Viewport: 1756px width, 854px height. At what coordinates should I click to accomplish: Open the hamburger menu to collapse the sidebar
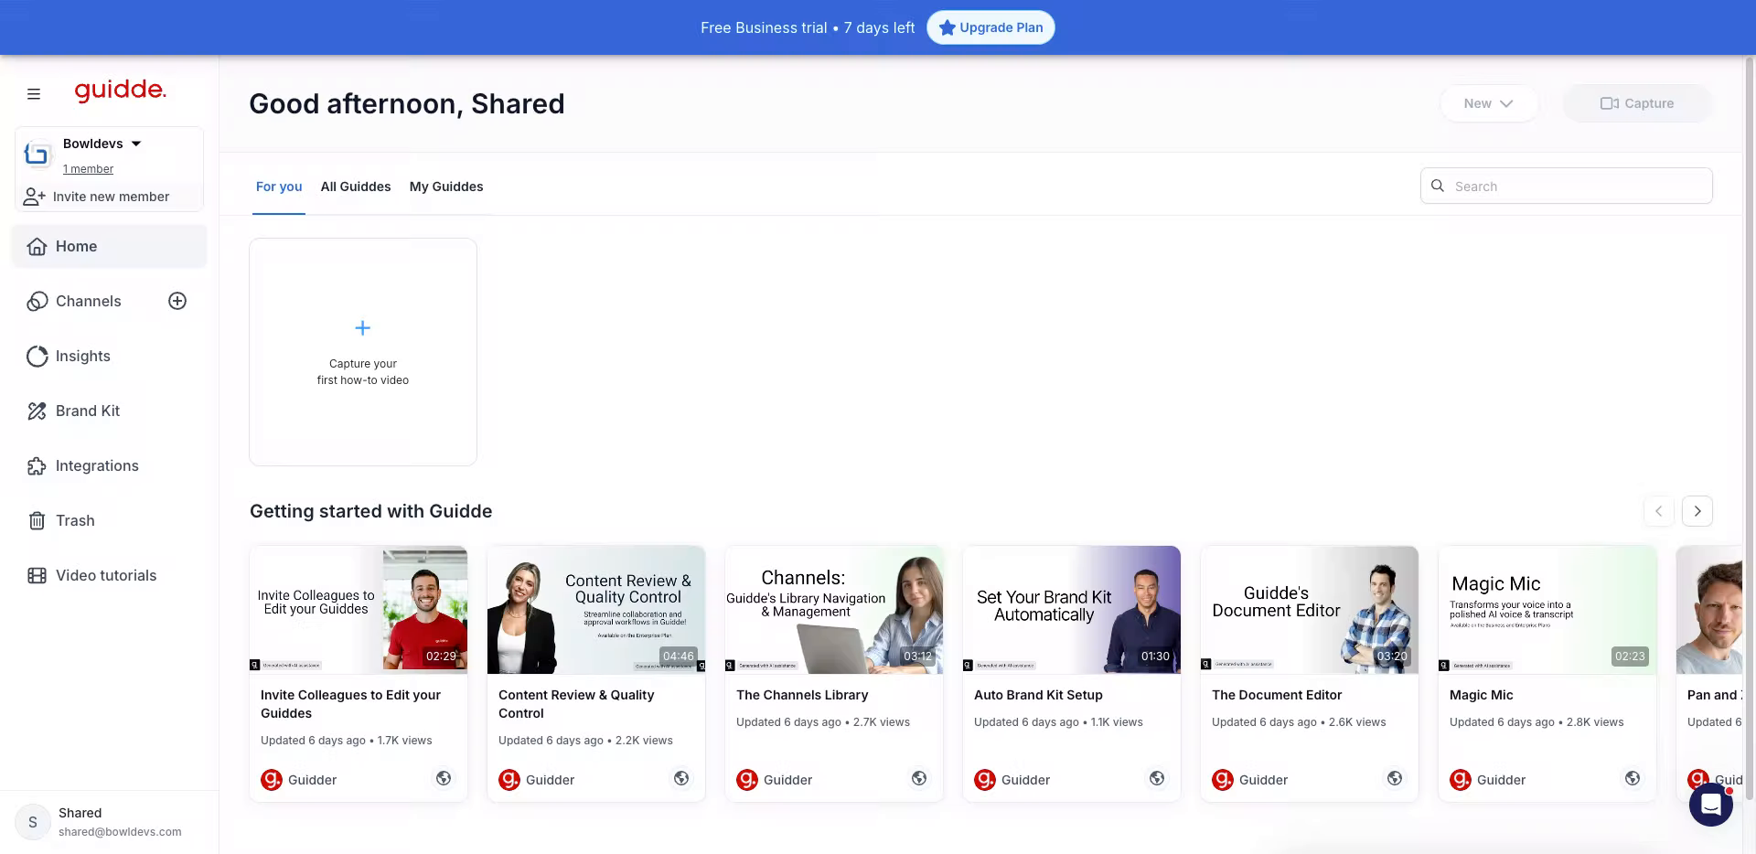pyautogui.click(x=34, y=94)
